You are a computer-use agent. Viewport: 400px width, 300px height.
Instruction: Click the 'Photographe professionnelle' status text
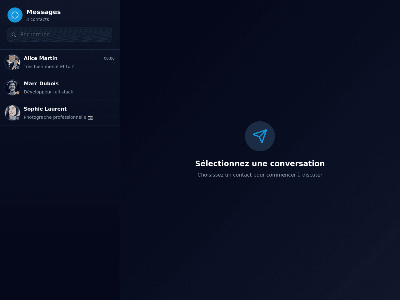(55, 117)
